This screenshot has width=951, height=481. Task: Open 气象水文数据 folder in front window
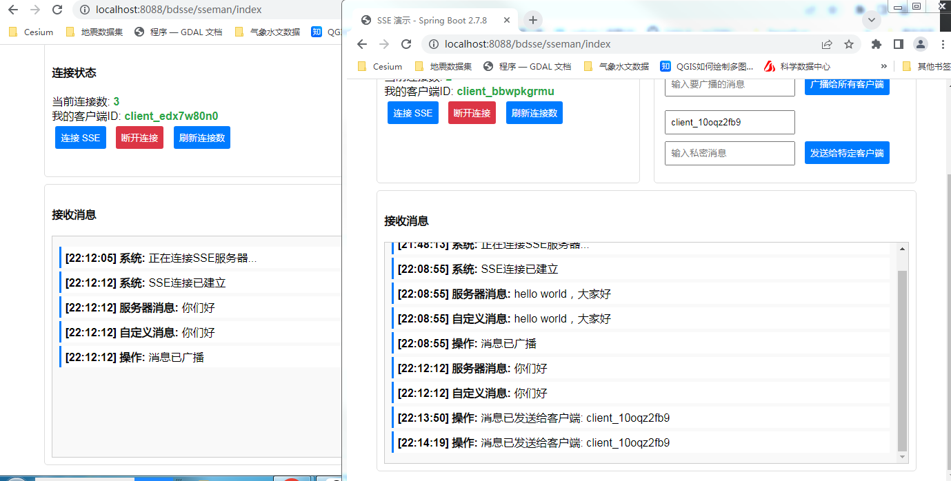pos(616,66)
